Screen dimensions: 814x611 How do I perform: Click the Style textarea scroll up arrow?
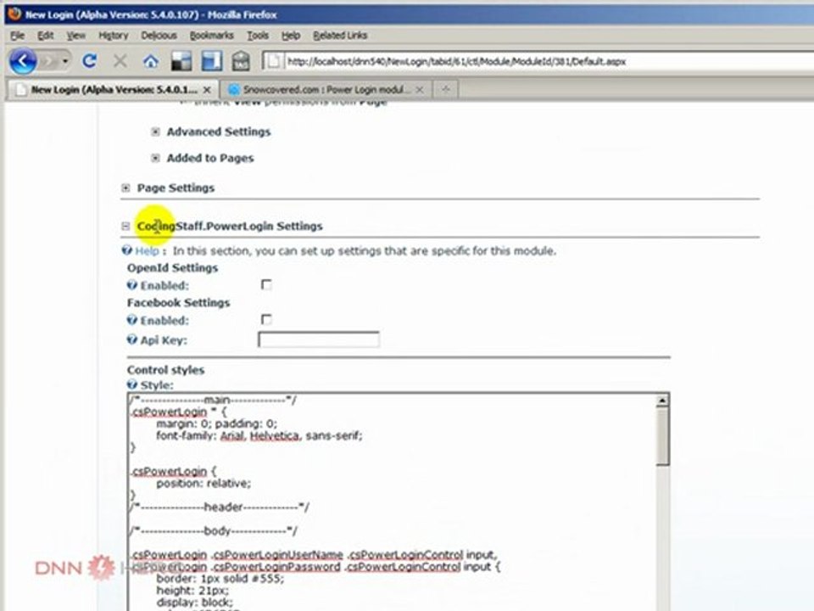point(662,401)
